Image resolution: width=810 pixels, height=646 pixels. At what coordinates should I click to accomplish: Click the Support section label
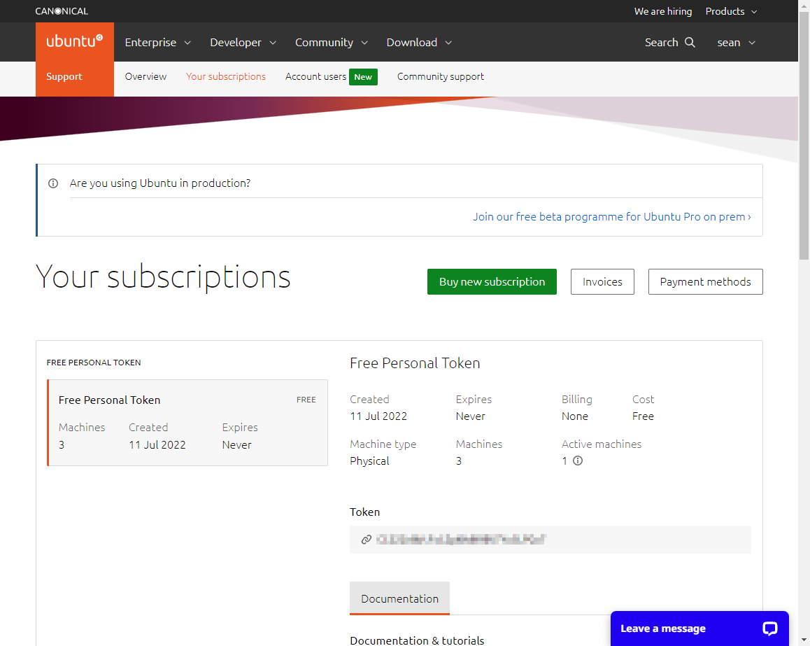(x=64, y=76)
